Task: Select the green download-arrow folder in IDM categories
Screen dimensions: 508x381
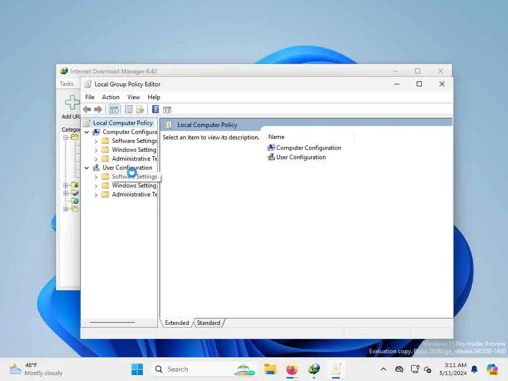Action: (75, 185)
